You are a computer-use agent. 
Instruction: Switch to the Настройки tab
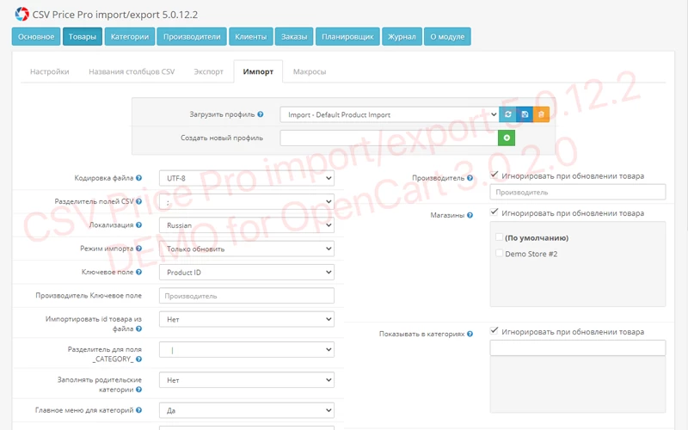pos(50,71)
